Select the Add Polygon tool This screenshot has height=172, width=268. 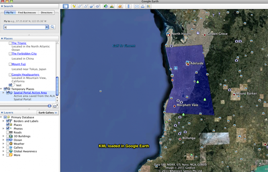tap(80, 6)
